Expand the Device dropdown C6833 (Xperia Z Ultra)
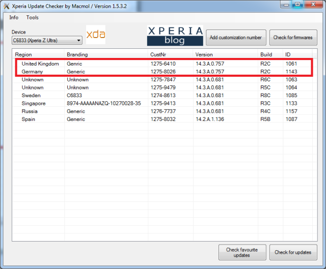The image size is (326, 269). [x=47, y=40]
